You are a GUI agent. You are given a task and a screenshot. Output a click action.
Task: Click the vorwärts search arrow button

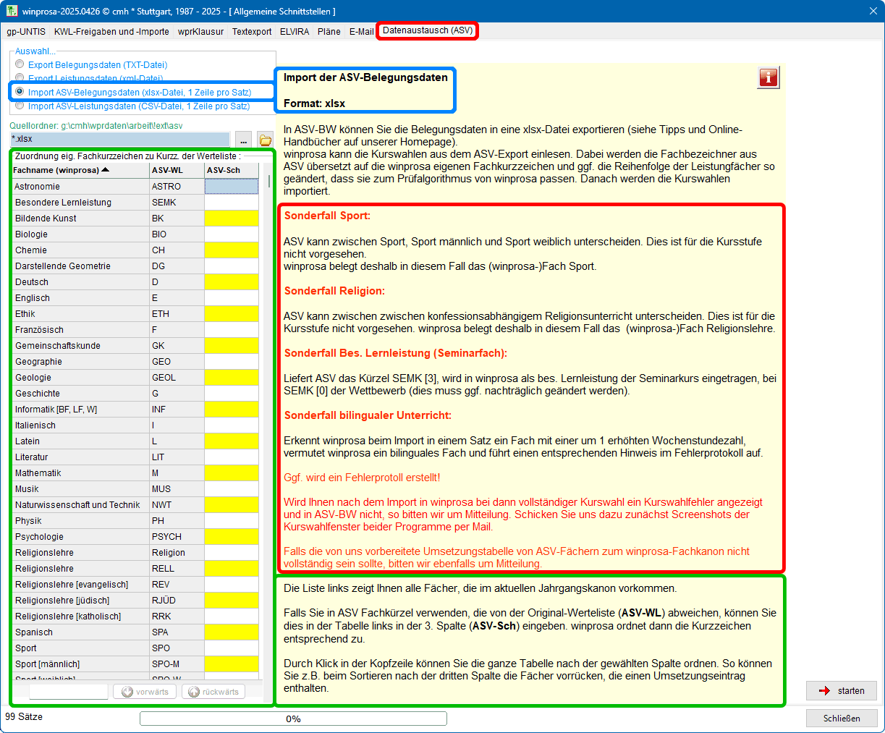[145, 692]
